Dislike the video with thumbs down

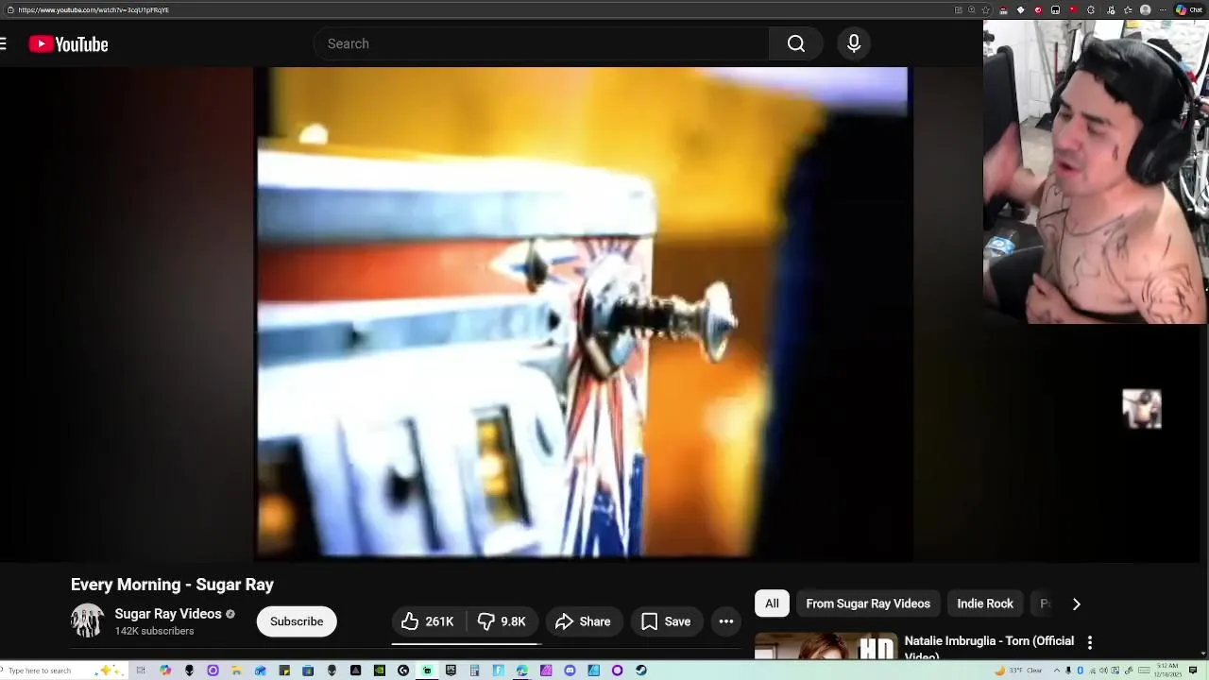click(502, 621)
